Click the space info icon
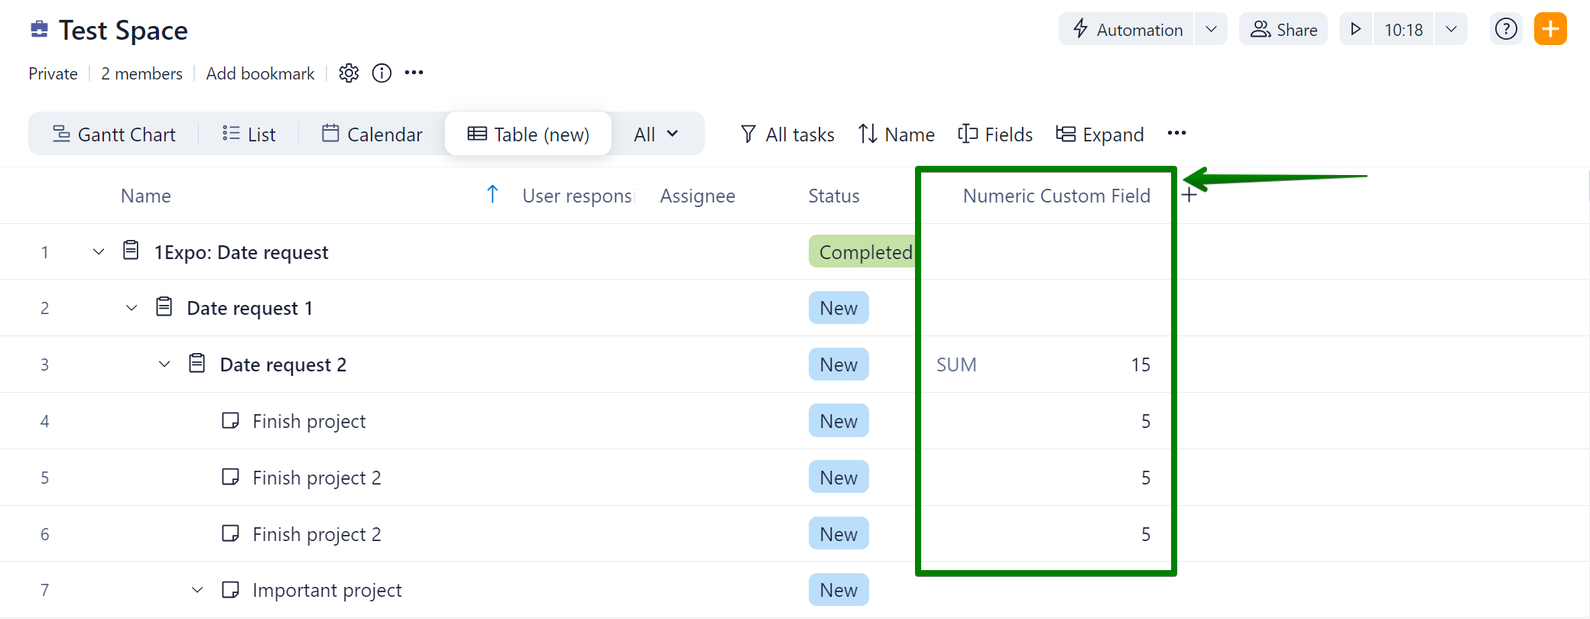The image size is (1590, 619). [x=381, y=73]
